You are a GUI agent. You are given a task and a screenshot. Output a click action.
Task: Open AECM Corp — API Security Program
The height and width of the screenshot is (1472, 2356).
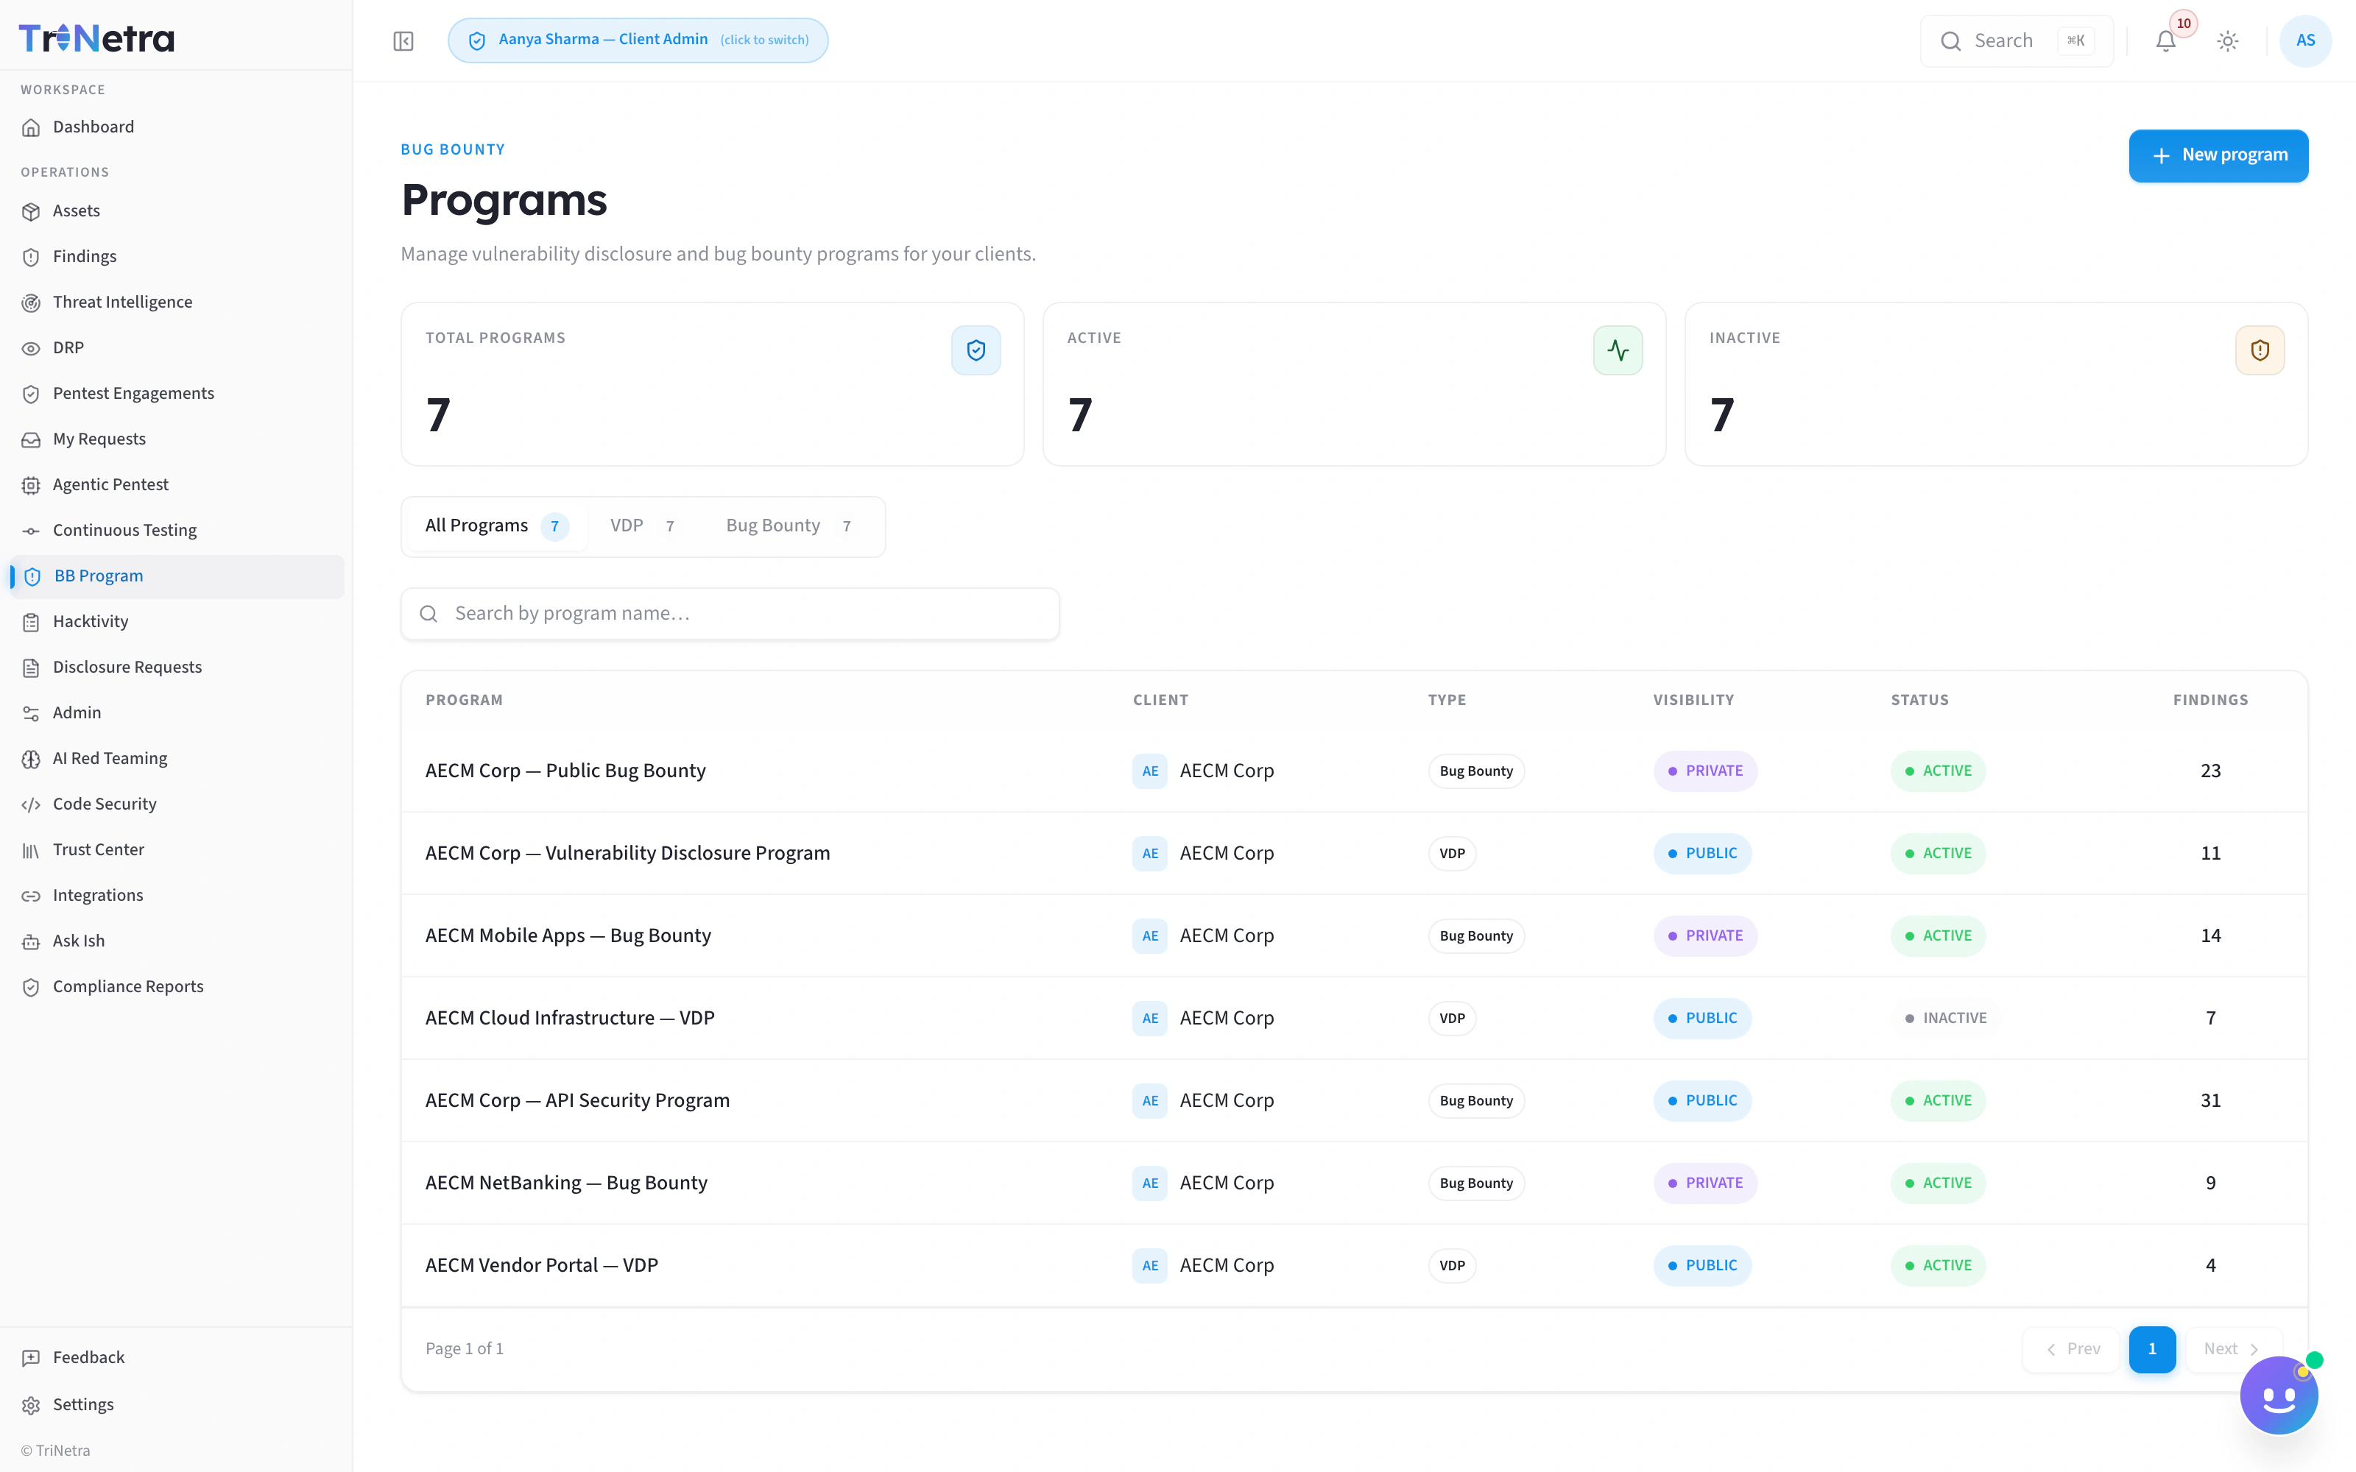point(1353,1101)
